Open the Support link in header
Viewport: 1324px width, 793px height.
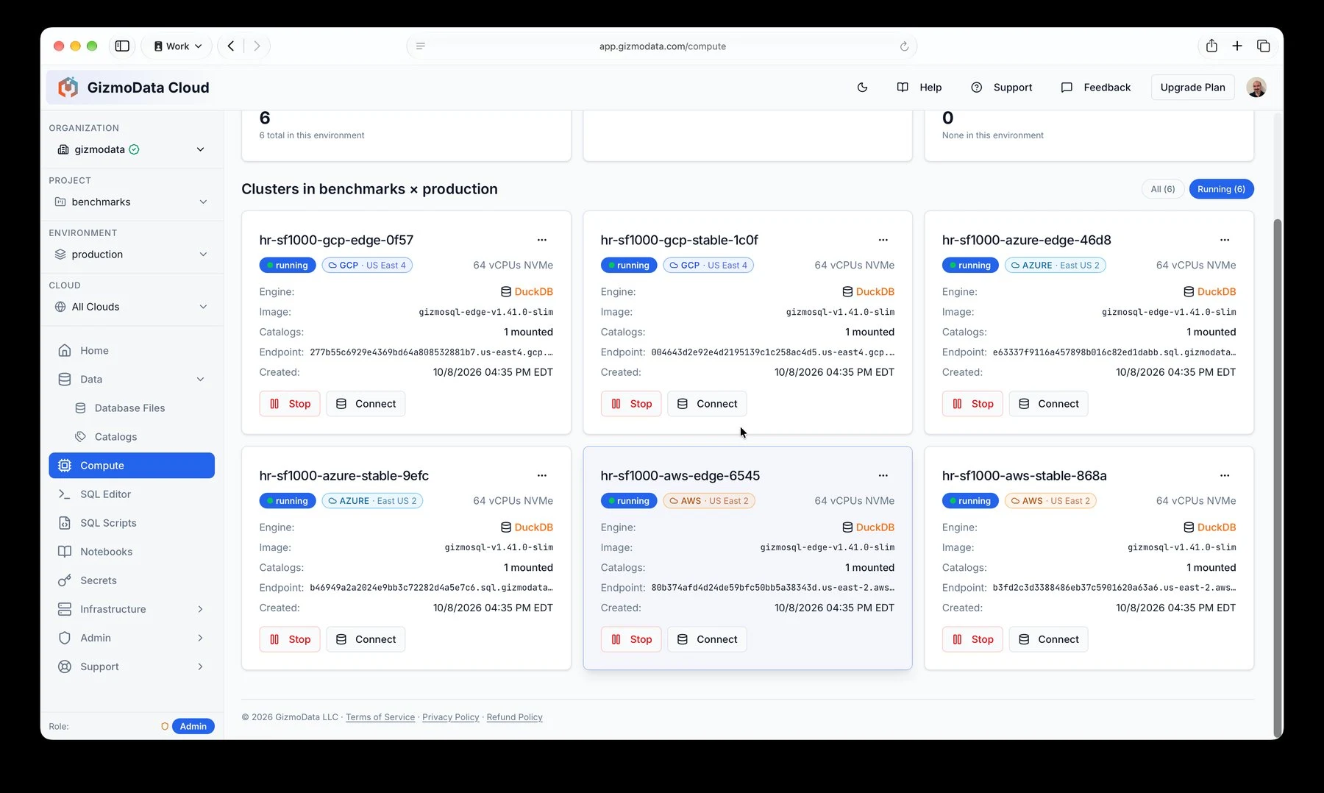pyautogui.click(x=1002, y=88)
